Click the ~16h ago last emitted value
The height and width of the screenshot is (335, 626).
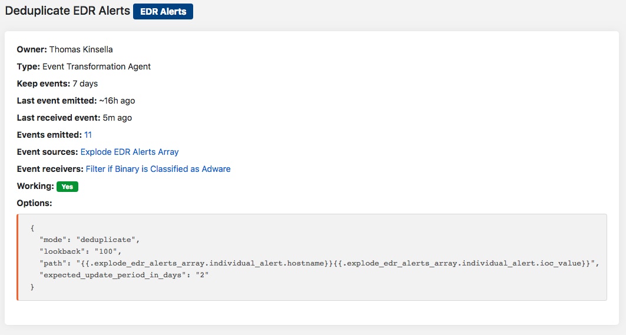(x=117, y=101)
